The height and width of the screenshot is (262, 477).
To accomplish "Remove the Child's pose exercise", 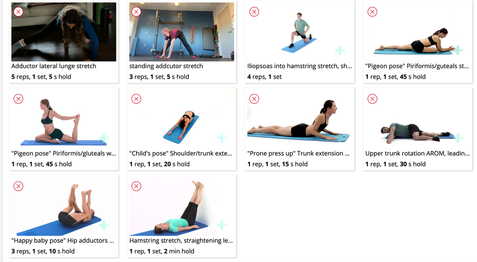I will (136, 99).
